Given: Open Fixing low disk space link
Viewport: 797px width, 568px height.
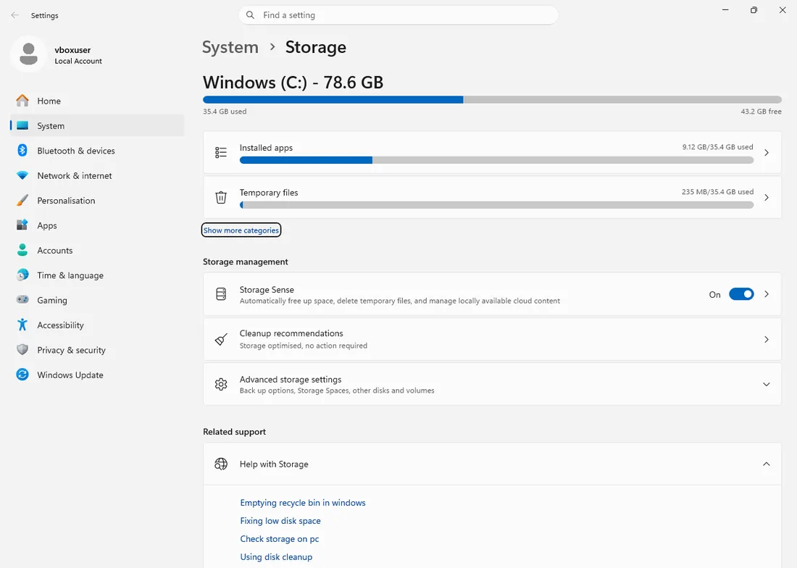Looking at the screenshot, I should point(280,521).
